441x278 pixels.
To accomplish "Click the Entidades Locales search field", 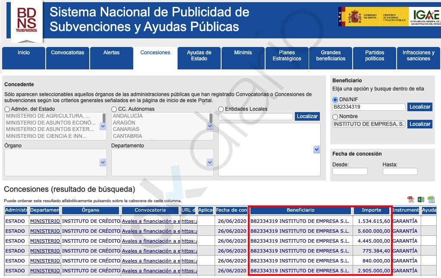I will pyautogui.click(x=255, y=116).
